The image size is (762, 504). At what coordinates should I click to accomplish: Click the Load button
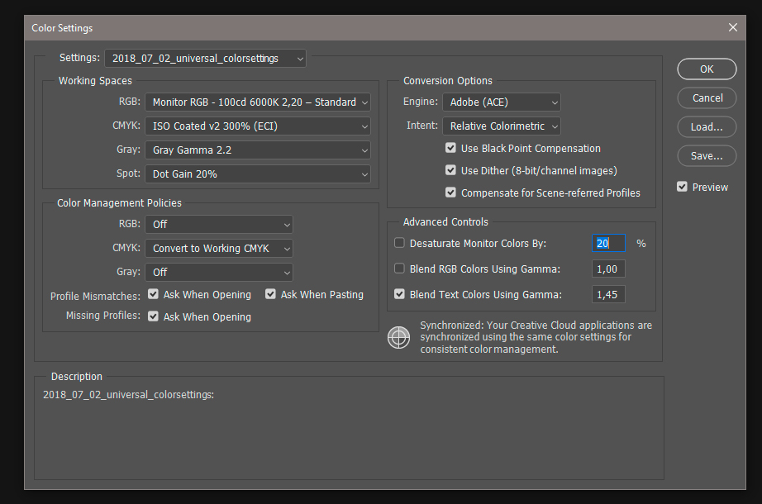pos(707,126)
